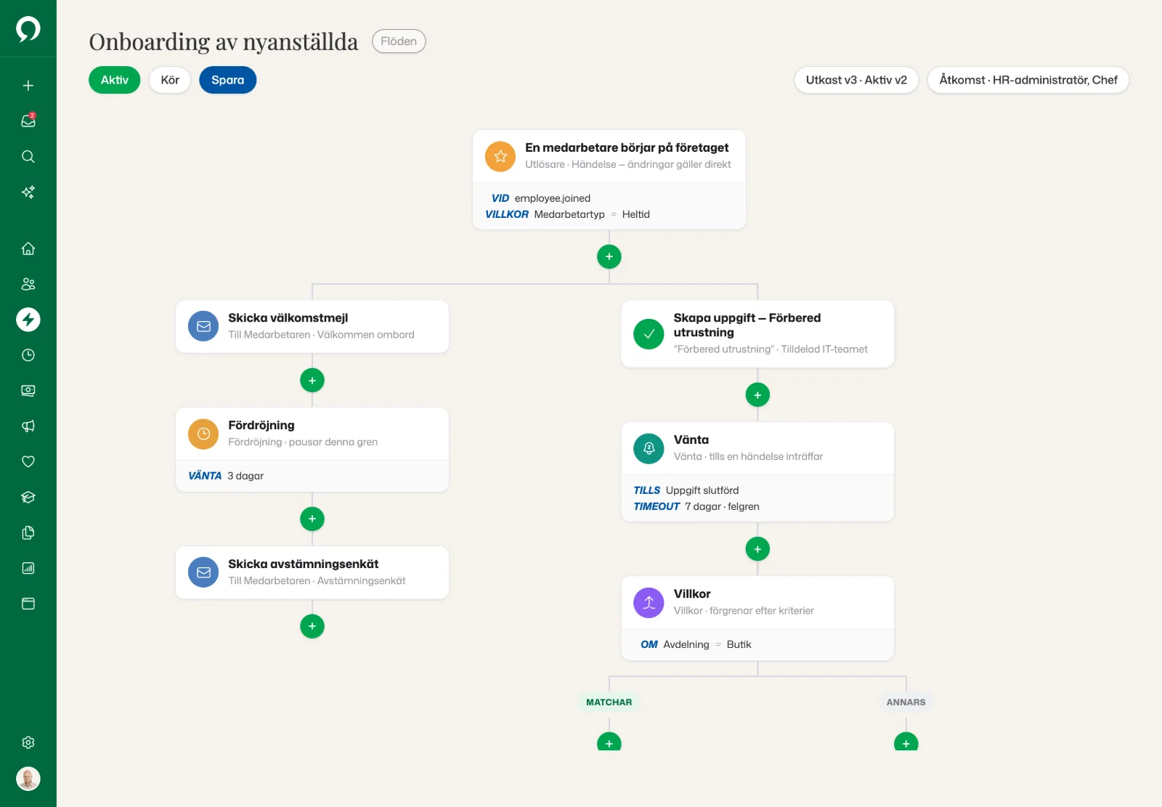This screenshot has width=1162, height=807.
Task: Add step below Skicka avstämningsenkät
Action: 312,626
